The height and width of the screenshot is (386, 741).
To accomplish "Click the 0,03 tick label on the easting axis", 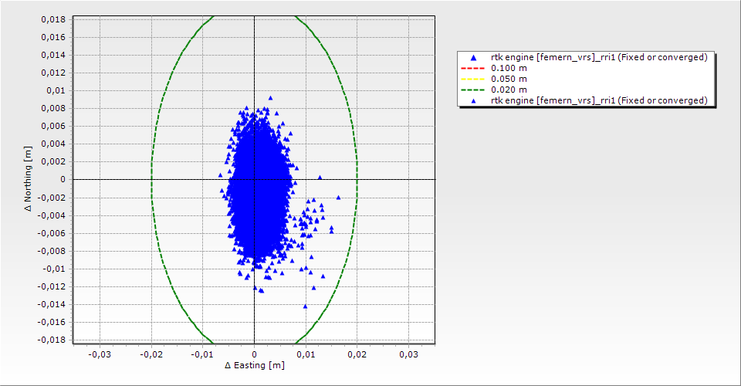I will [x=408, y=354].
